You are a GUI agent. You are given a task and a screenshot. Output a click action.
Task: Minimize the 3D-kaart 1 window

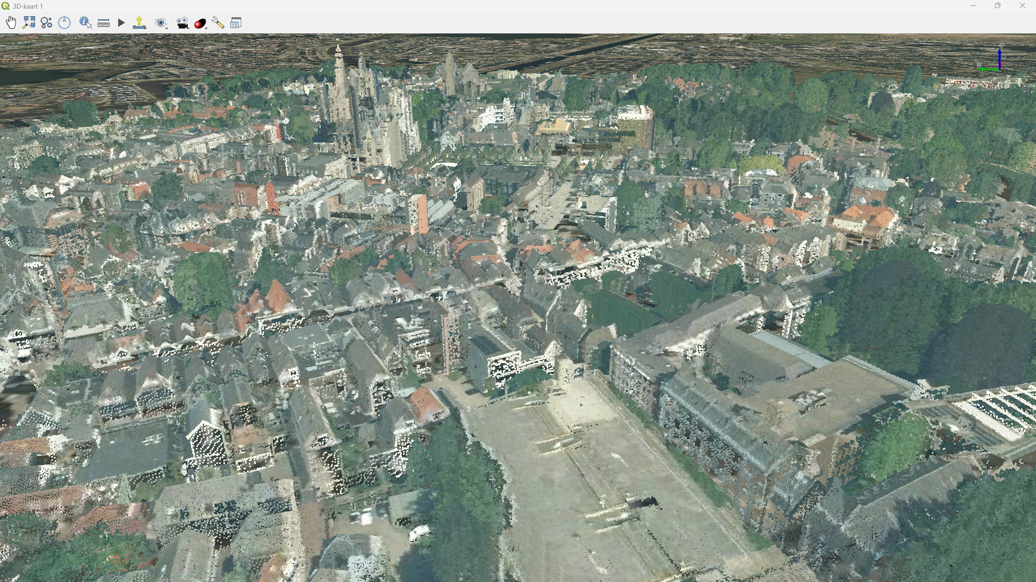tap(973, 6)
